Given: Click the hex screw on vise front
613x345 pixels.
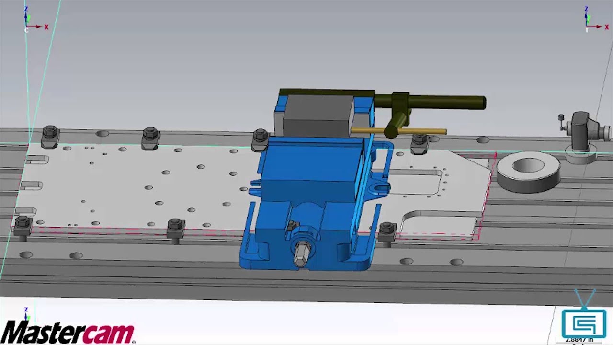Looking at the screenshot, I should point(302,253).
